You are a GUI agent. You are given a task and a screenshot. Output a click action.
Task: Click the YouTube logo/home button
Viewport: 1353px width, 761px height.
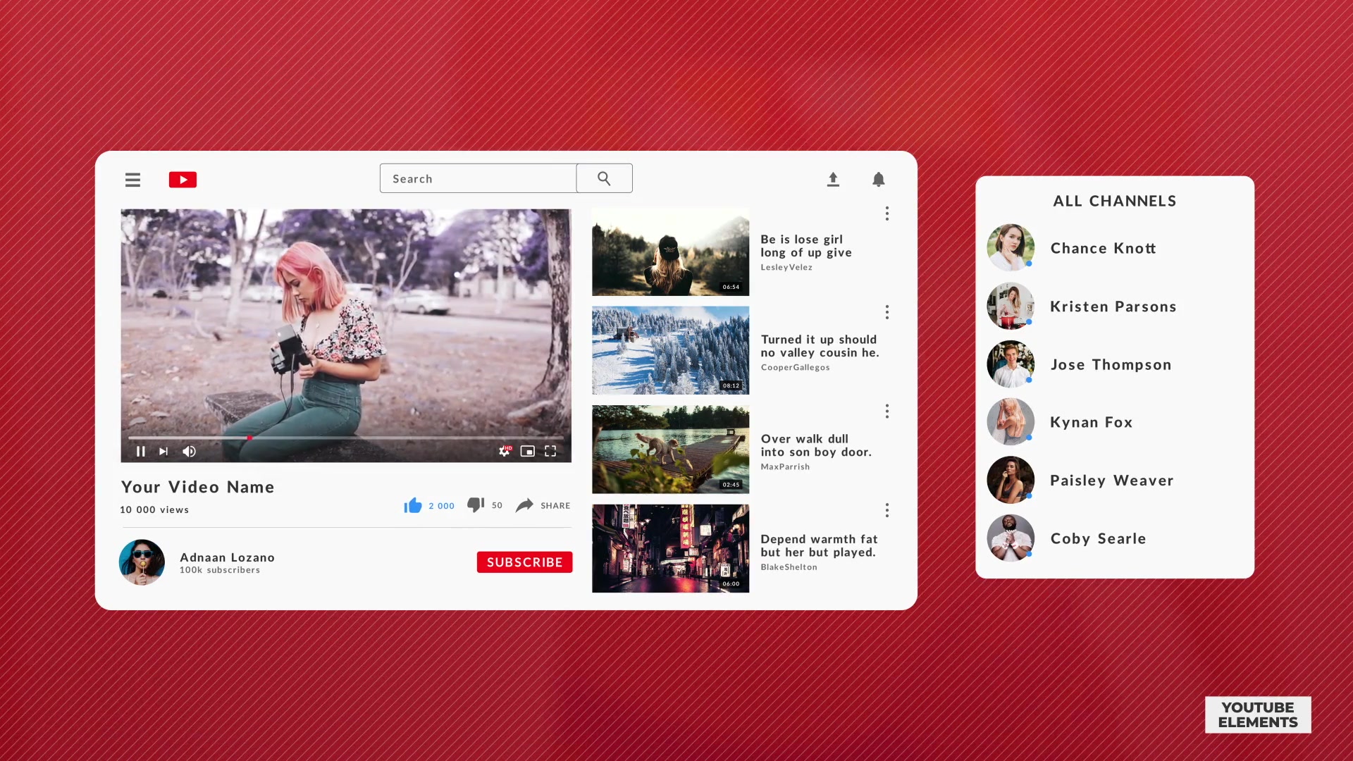coord(182,180)
